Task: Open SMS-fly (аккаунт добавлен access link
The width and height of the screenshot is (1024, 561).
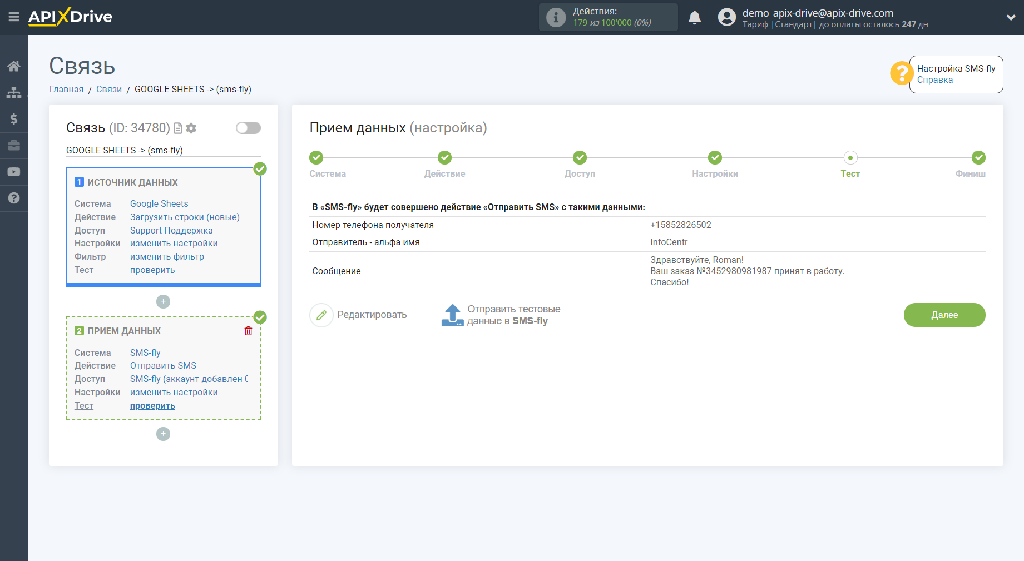Action: pyautogui.click(x=189, y=379)
